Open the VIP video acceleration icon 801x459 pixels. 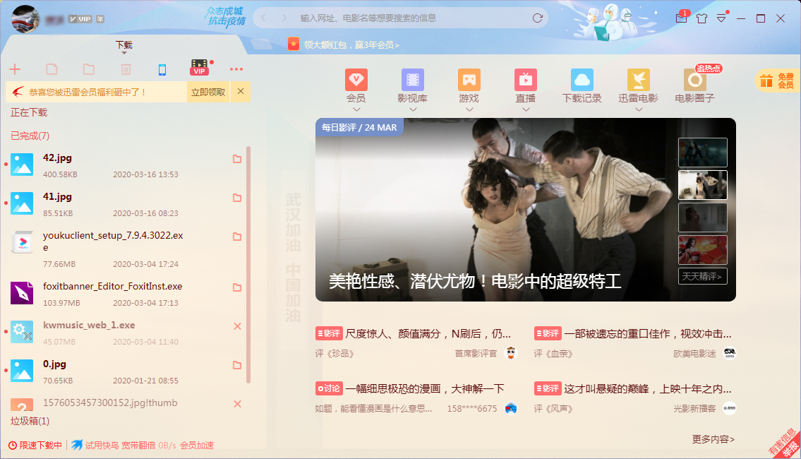pyautogui.click(x=200, y=68)
